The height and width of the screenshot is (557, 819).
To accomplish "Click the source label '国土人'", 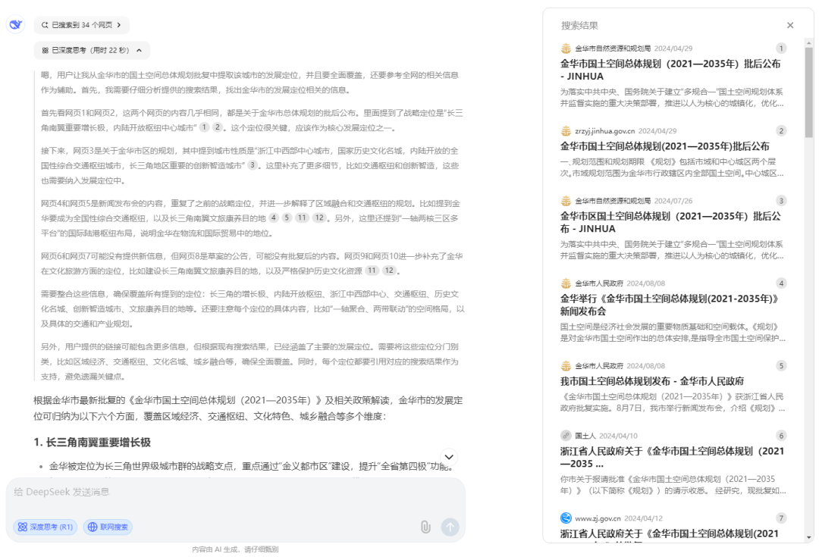I will 585,436.
